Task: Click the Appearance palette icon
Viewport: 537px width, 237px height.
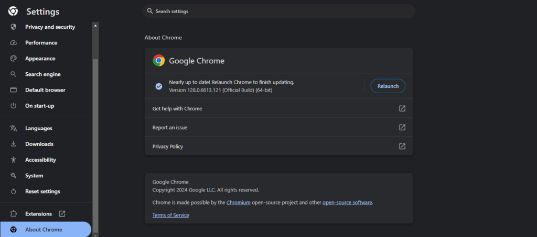Action: (x=13, y=59)
